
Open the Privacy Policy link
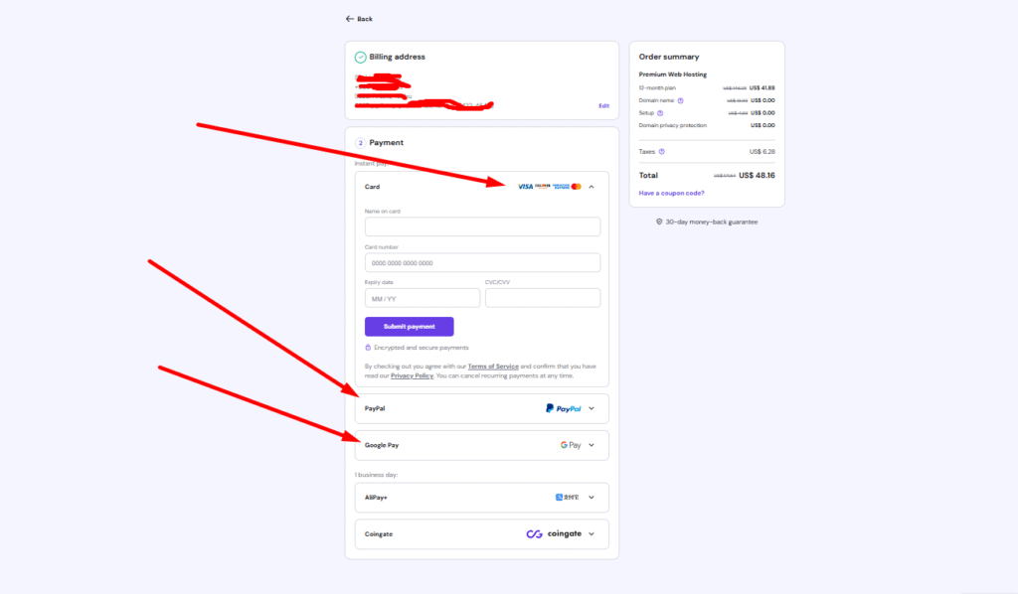410,375
